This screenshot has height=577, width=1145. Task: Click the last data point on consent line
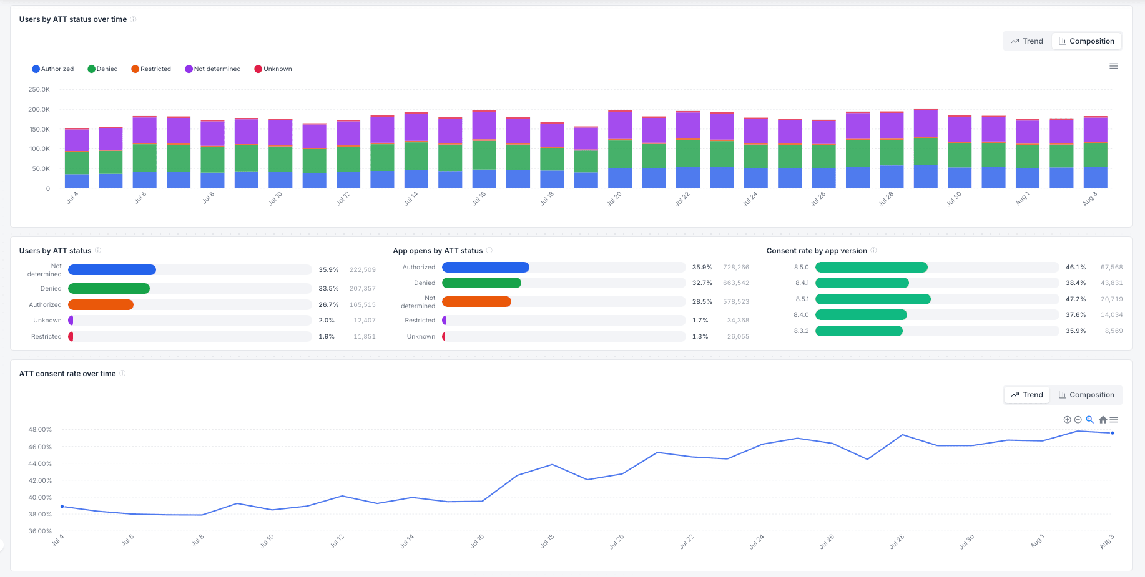1113,433
